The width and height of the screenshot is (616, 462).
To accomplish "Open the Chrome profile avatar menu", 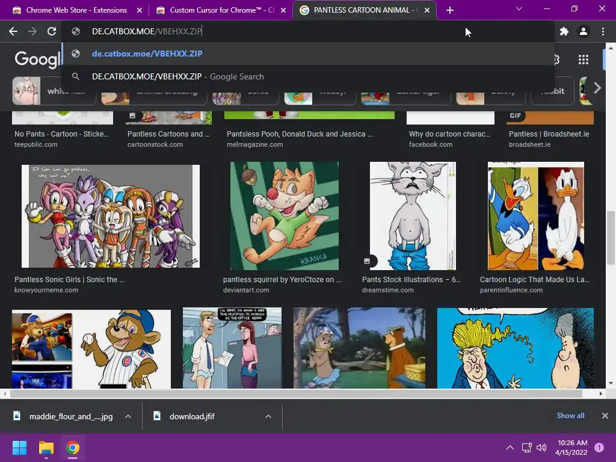I will coord(584,31).
